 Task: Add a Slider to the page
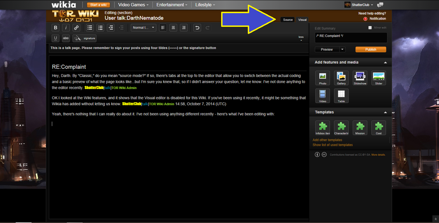pyautogui.click(x=379, y=78)
